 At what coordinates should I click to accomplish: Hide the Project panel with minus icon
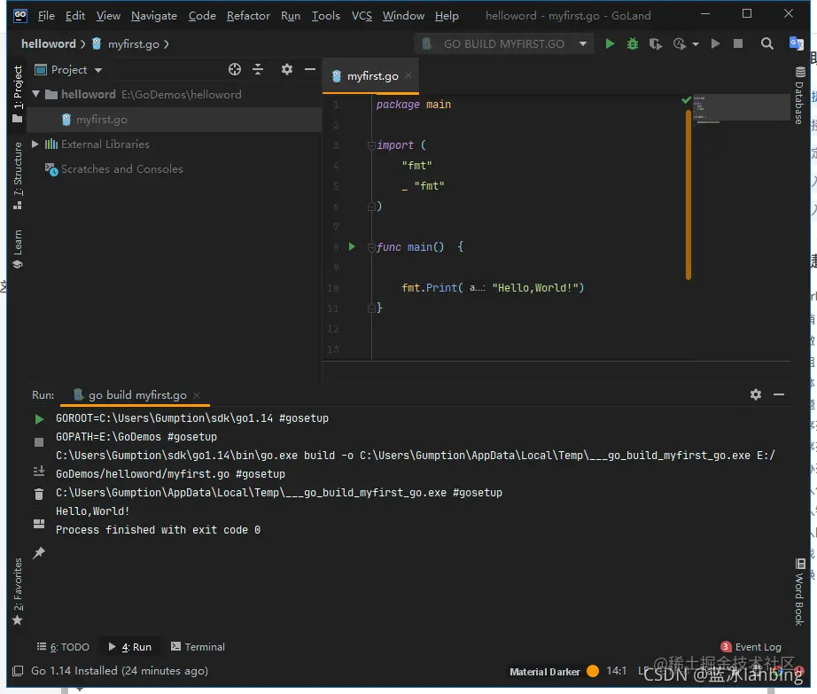310,69
